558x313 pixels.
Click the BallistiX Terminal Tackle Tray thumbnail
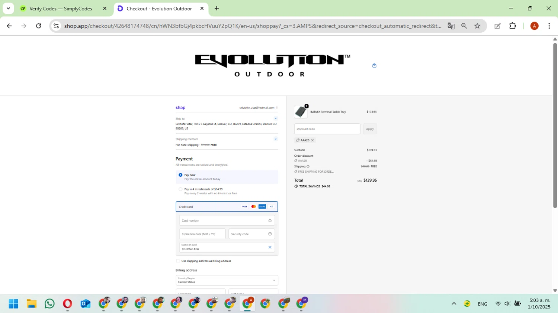(x=301, y=112)
